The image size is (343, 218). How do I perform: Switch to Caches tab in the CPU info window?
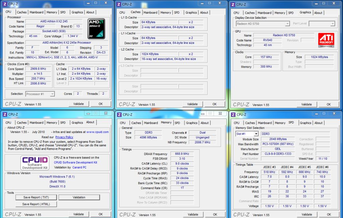pyautogui.click(x=22, y=12)
